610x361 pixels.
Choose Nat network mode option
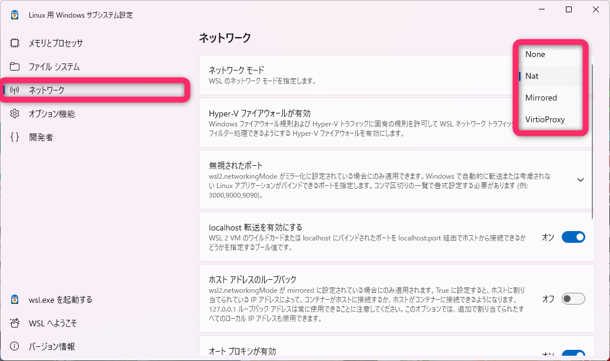point(550,76)
